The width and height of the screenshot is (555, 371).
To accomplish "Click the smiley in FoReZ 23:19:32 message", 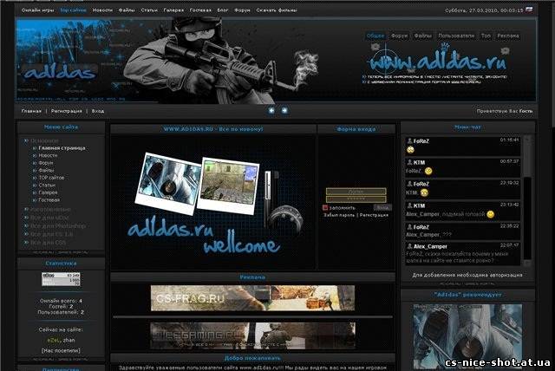I will pos(424,192).
